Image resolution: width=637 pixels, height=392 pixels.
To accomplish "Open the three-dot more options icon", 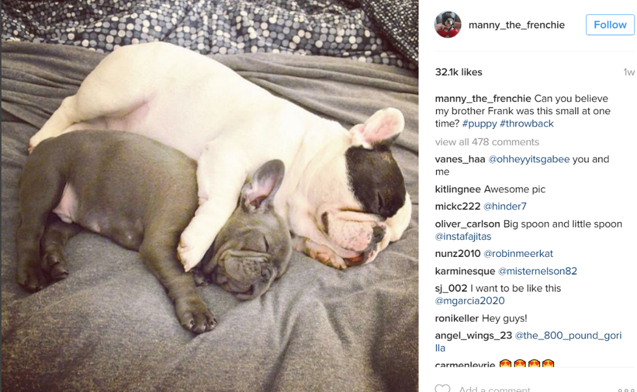I will pos(625,390).
